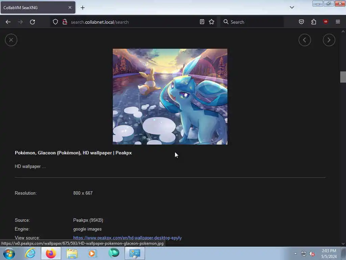Click the "Resolution:" label
Viewport: 346px width, 260px height.
pyautogui.click(x=26, y=193)
